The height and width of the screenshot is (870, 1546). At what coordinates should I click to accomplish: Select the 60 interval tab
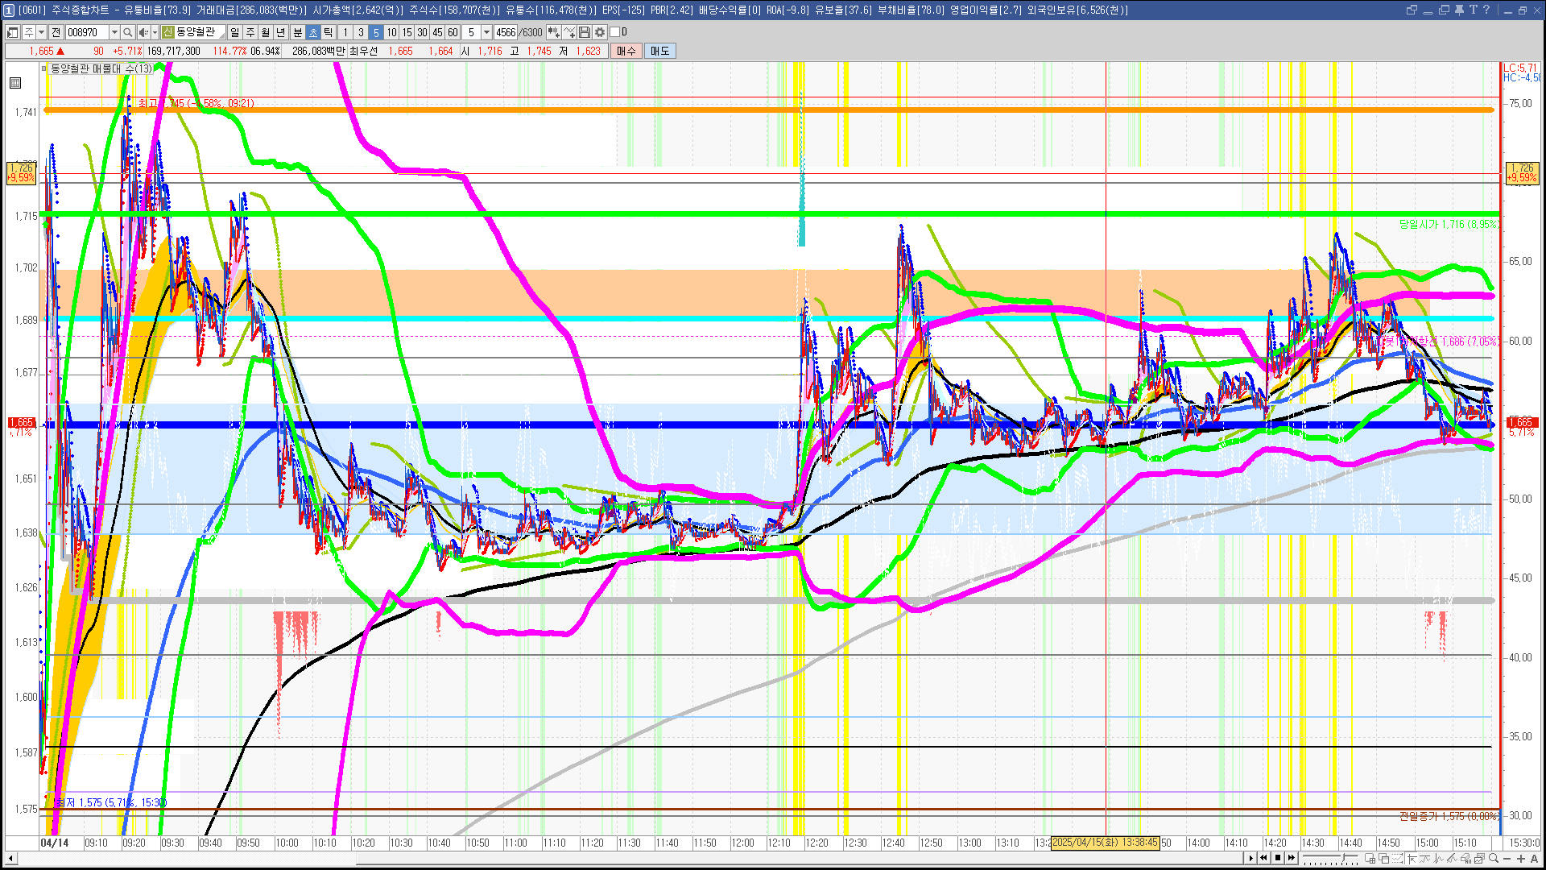pyautogui.click(x=453, y=32)
